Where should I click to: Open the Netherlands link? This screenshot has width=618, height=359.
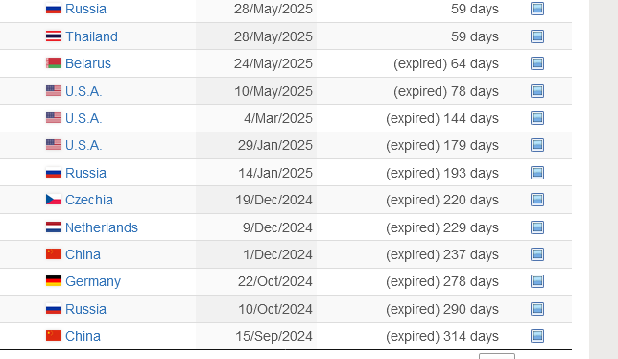(102, 227)
